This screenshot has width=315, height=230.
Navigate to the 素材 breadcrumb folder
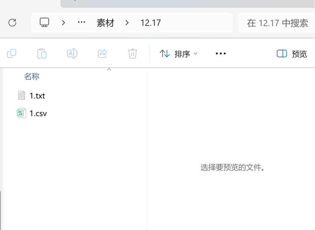[105, 23]
